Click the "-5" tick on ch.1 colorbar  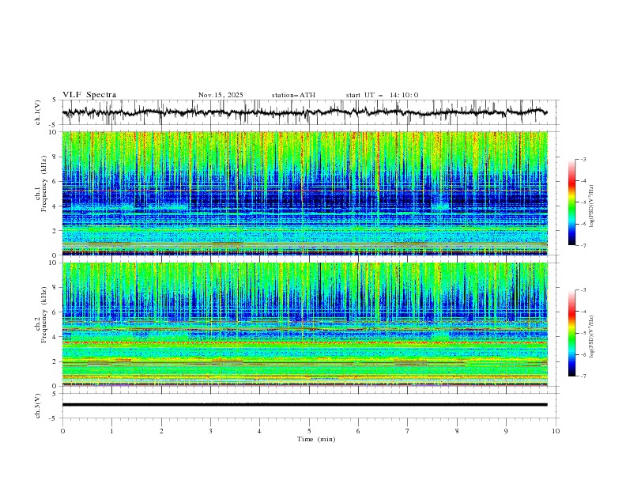click(x=583, y=202)
